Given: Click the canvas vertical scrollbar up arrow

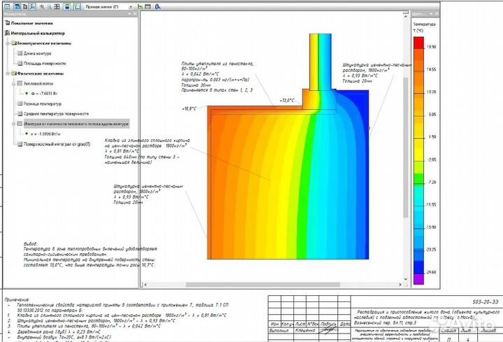Looking at the screenshot, I should click(x=405, y=15).
